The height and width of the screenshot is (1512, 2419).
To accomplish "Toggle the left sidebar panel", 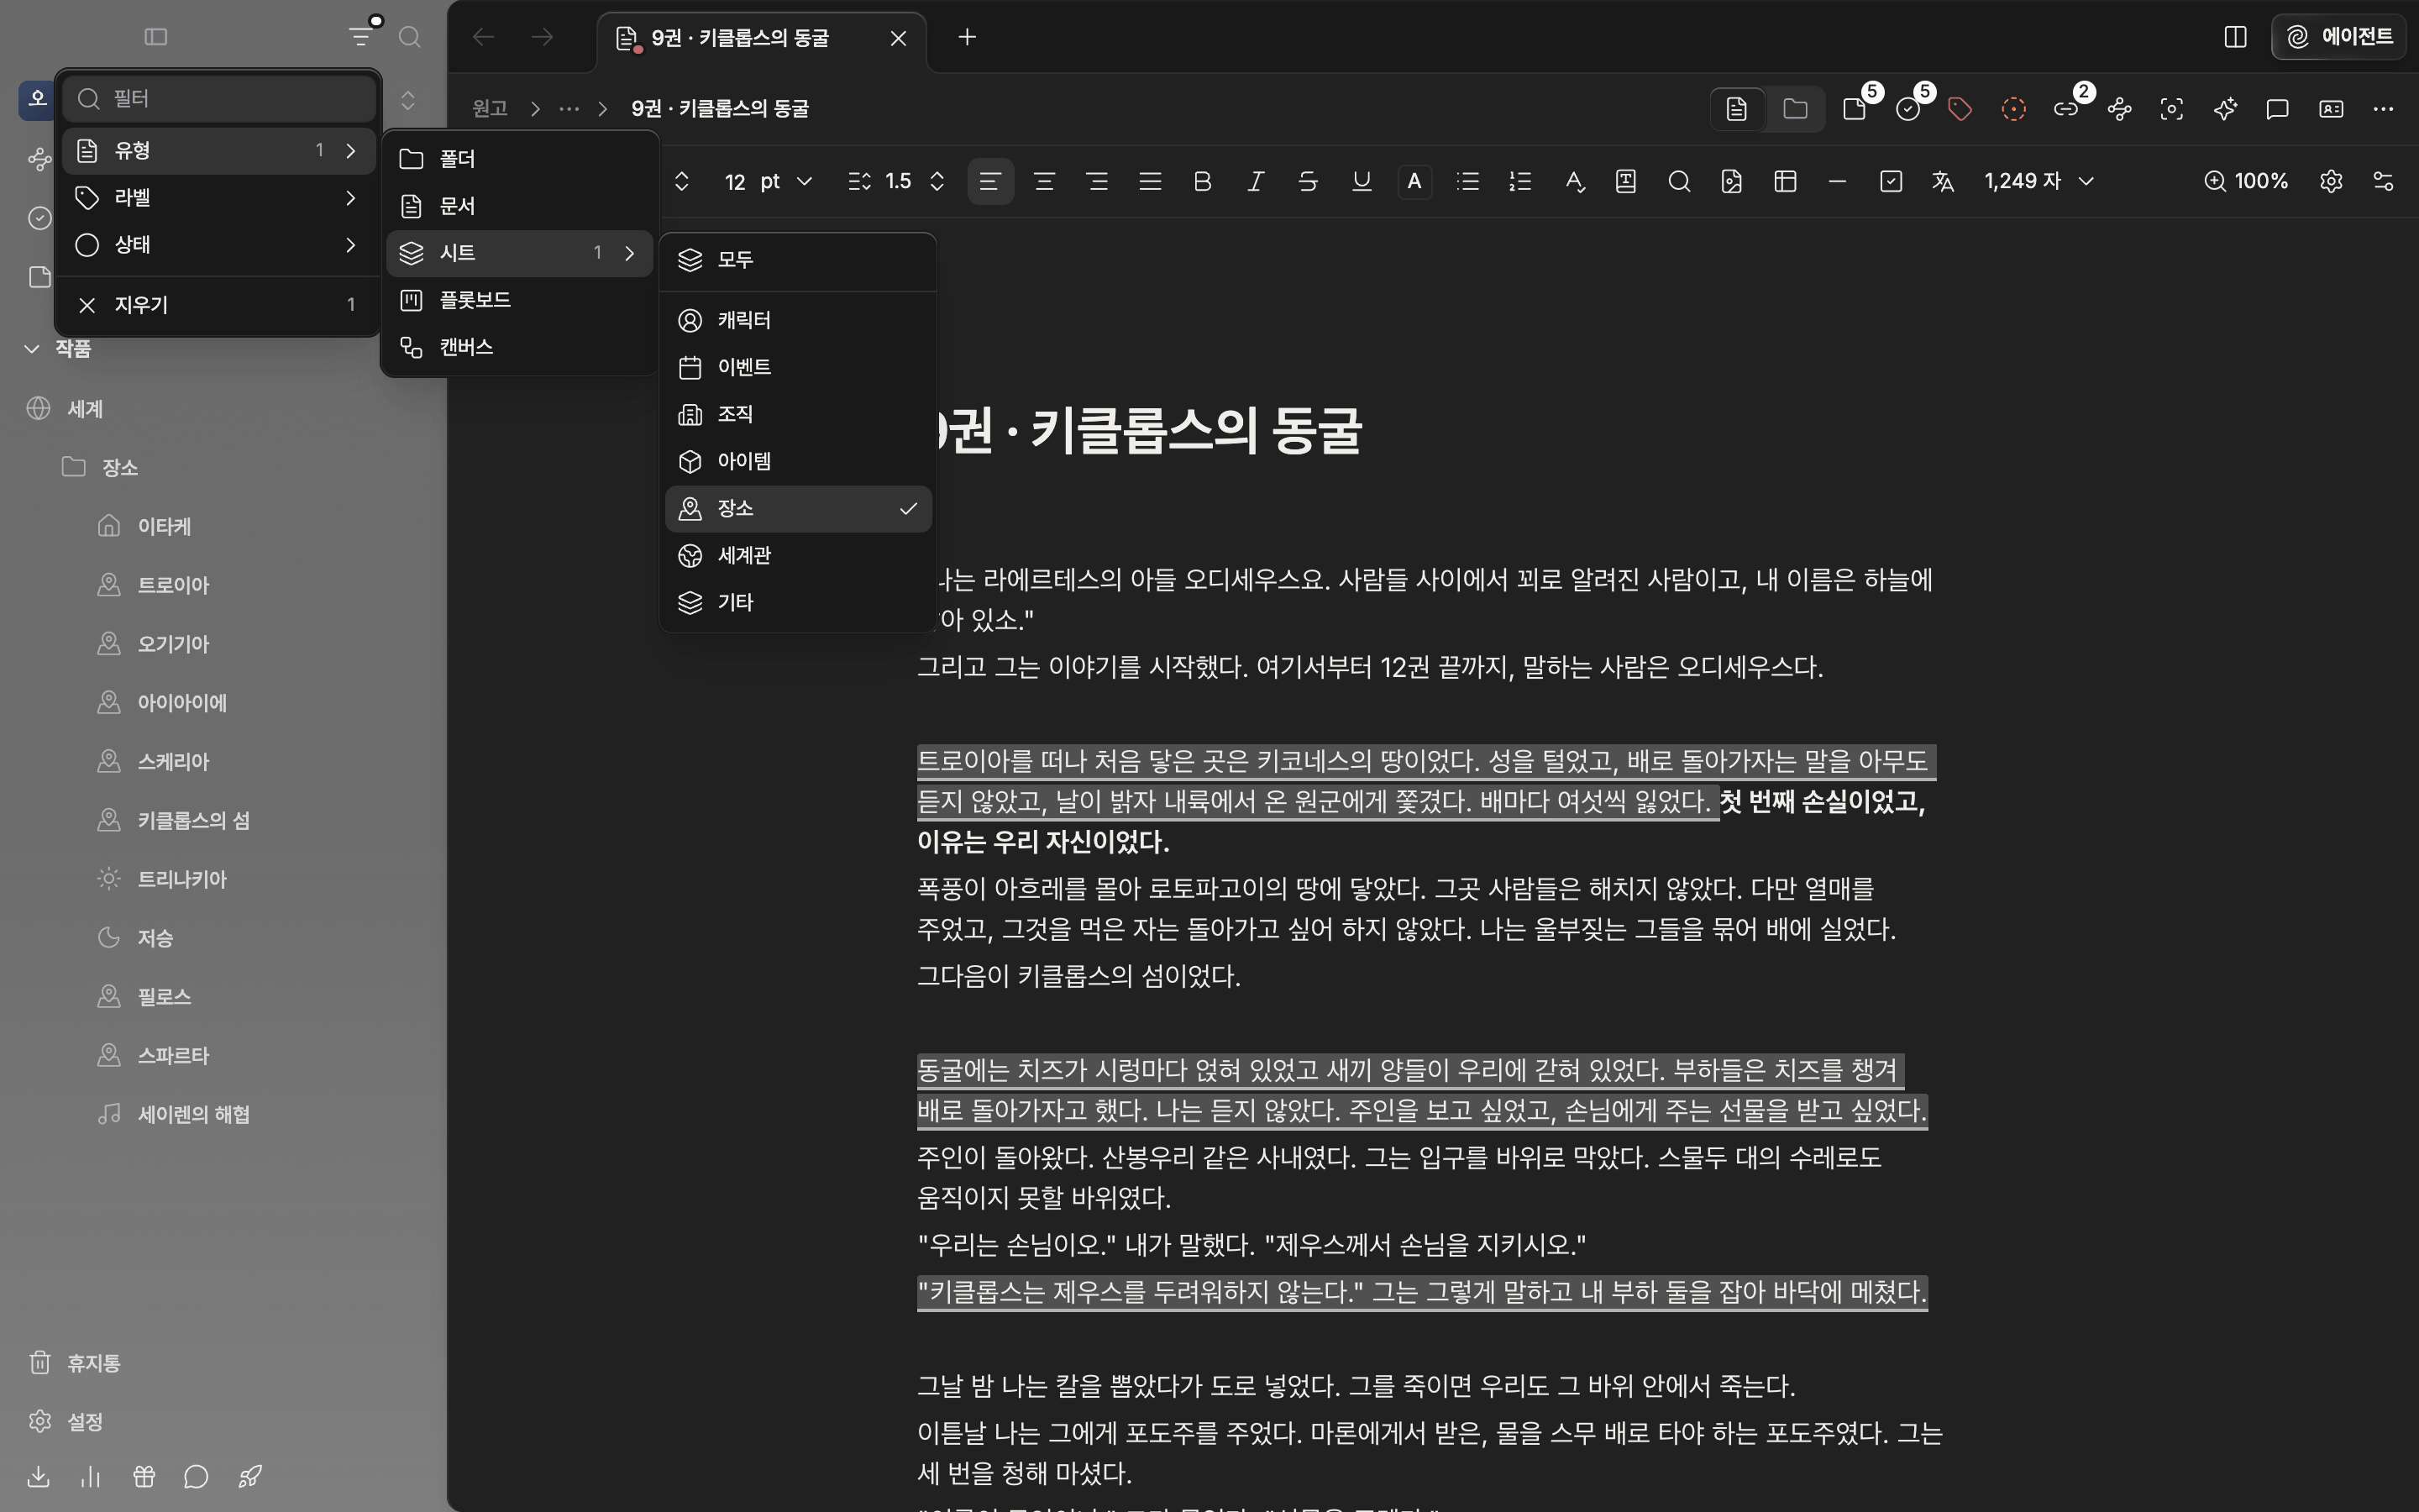I will [x=156, y=37].
